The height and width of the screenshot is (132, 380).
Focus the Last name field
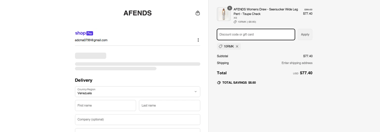click(169, 106)
